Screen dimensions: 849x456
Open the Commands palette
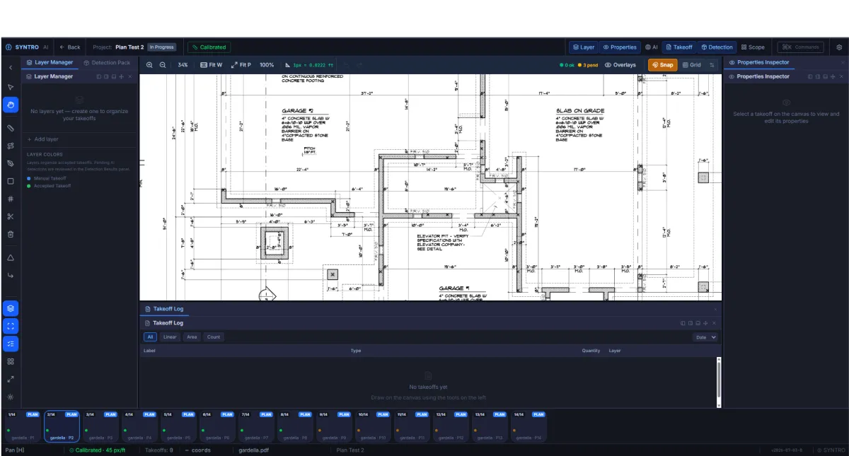[801, 47]
